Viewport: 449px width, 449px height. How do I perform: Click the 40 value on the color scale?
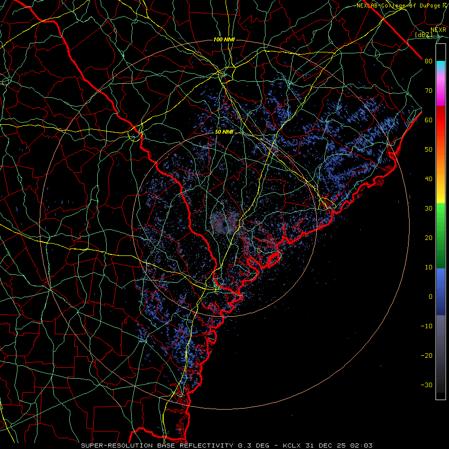(x=429, y=179)
